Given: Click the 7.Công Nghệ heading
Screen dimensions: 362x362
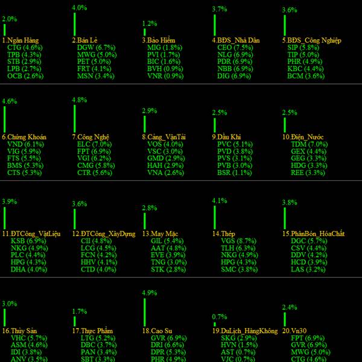Looking at the screenshot, I should (91, 137).
